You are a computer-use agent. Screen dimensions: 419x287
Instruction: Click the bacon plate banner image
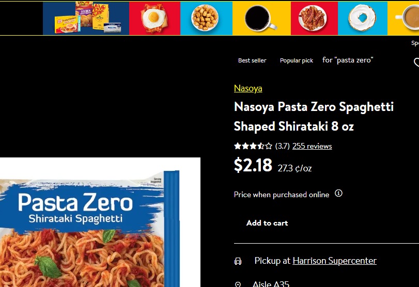click(x=314, y=18)
